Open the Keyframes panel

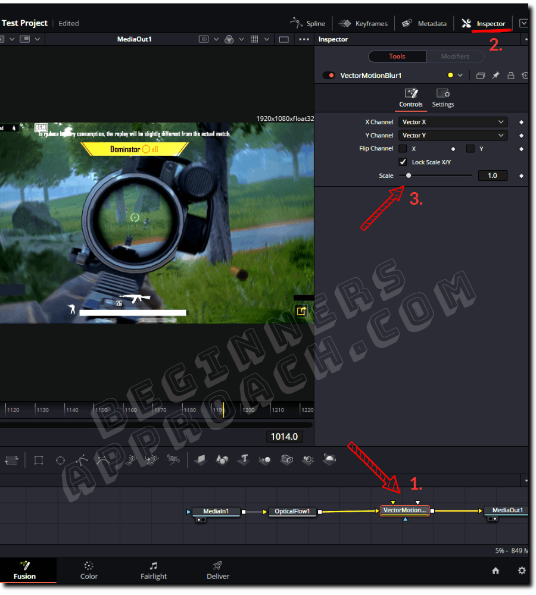coord(363,23)
